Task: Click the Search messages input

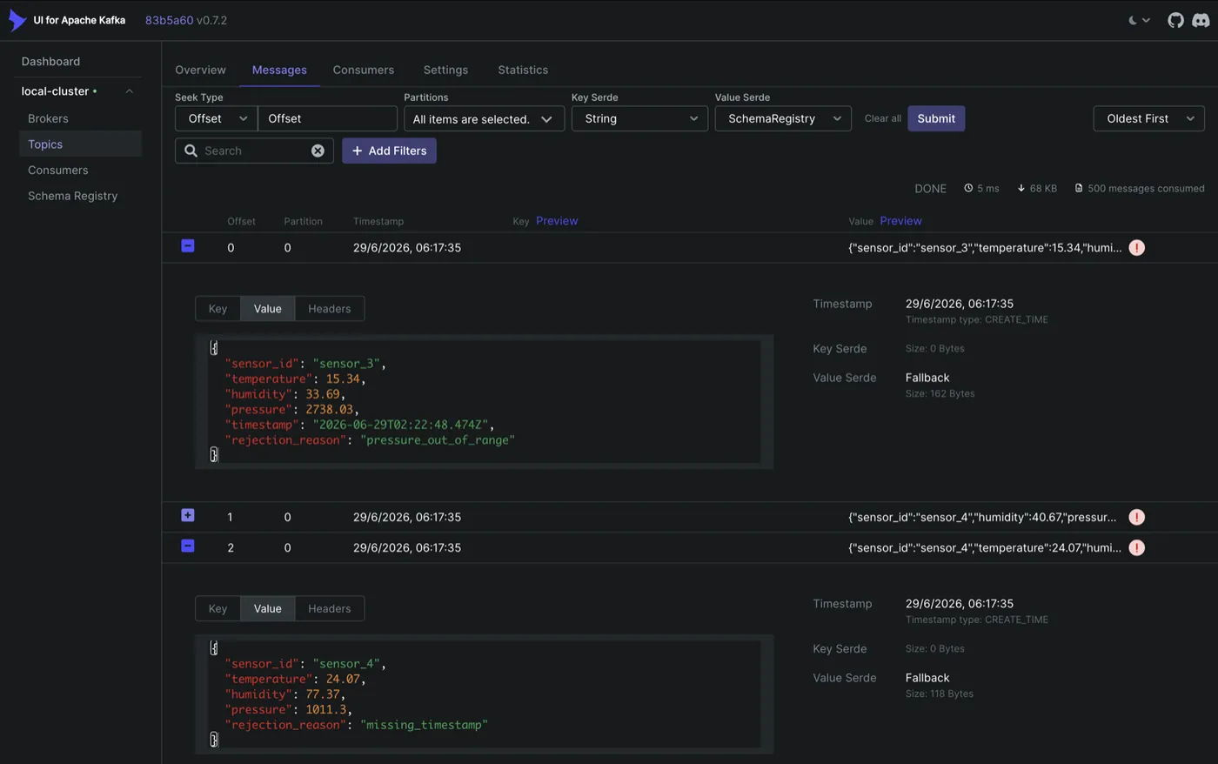Action: (254, 151)
